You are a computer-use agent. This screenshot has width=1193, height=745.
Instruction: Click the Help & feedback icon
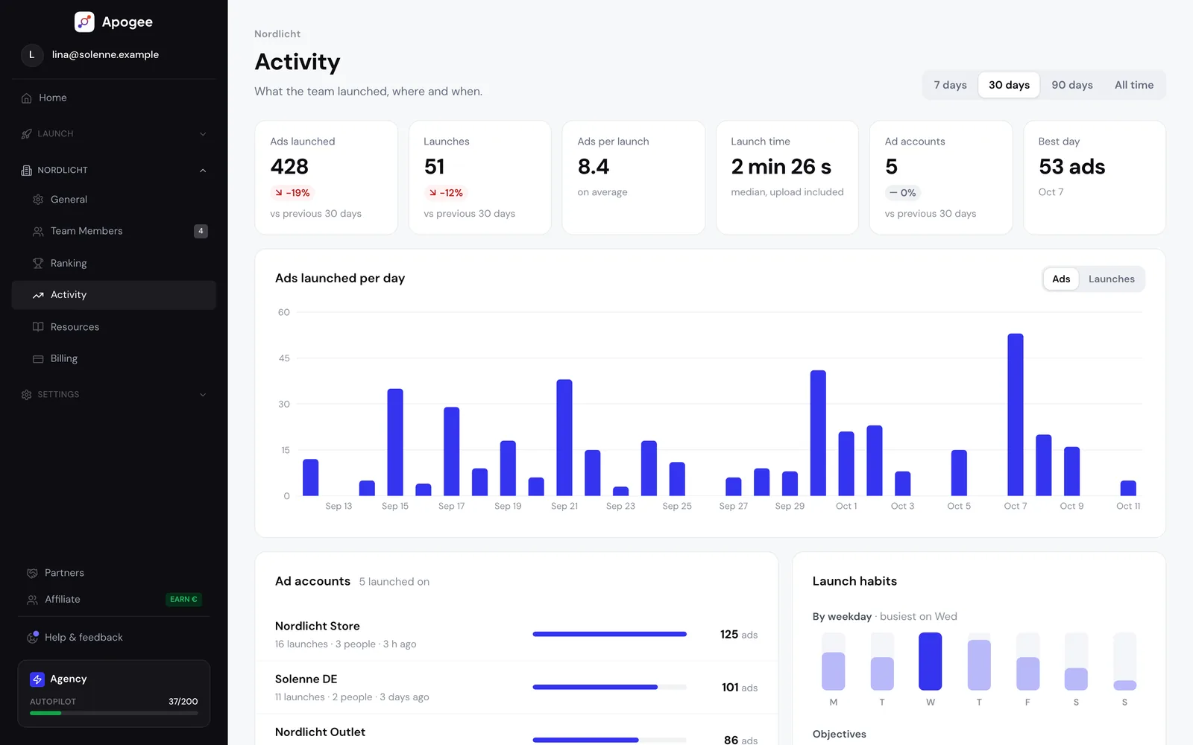pos(32,637)
